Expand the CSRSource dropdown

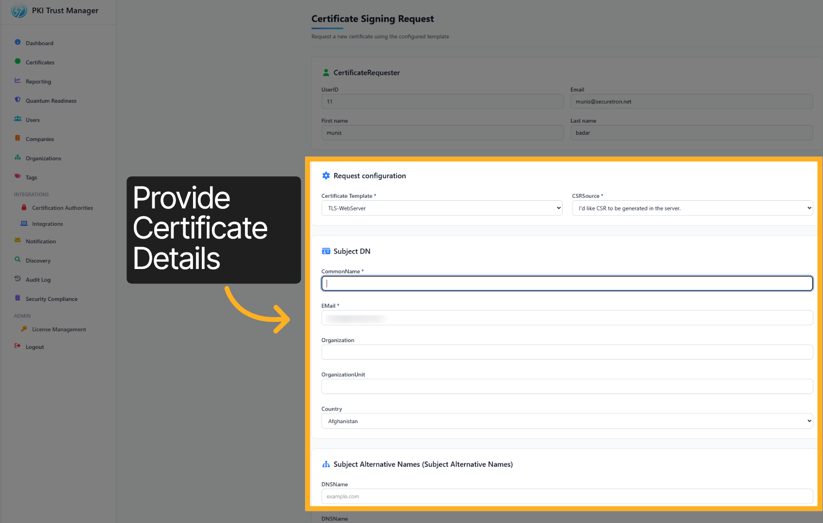(692, 208)
